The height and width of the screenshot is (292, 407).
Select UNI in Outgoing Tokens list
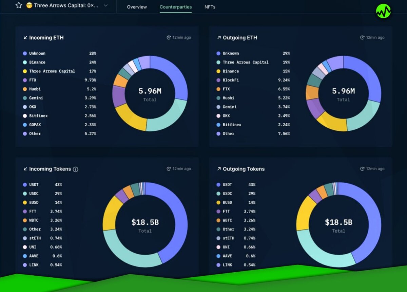[x=236, y=247]
